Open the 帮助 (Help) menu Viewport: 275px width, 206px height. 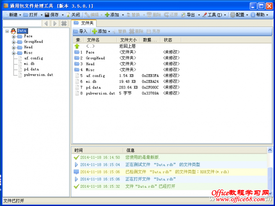(x=259, y=15)
